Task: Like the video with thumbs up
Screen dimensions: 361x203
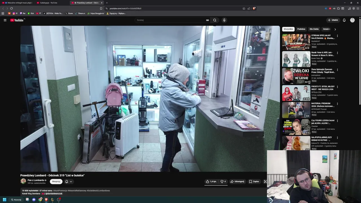Action: (211, 182)
